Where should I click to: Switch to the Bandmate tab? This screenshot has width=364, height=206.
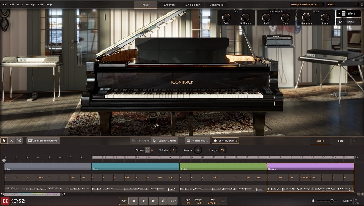(216, 5)
